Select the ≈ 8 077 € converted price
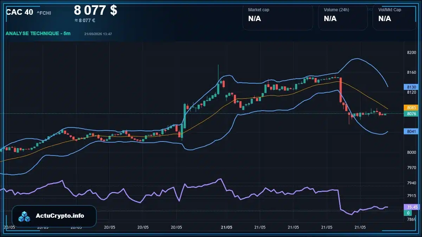 (85, 21)
